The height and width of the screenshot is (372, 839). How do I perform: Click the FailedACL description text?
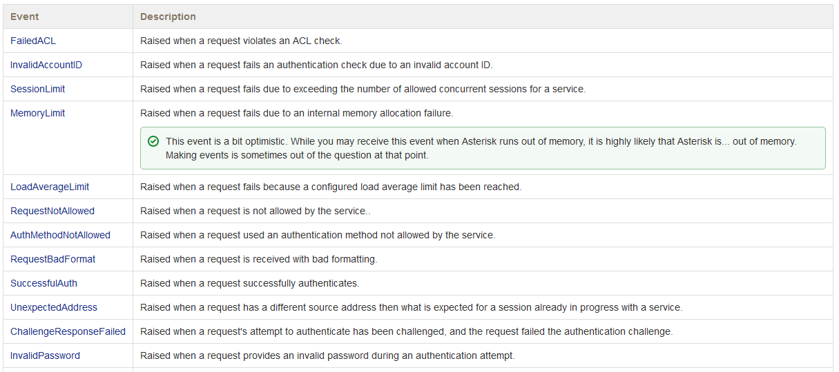coord(241,41)
